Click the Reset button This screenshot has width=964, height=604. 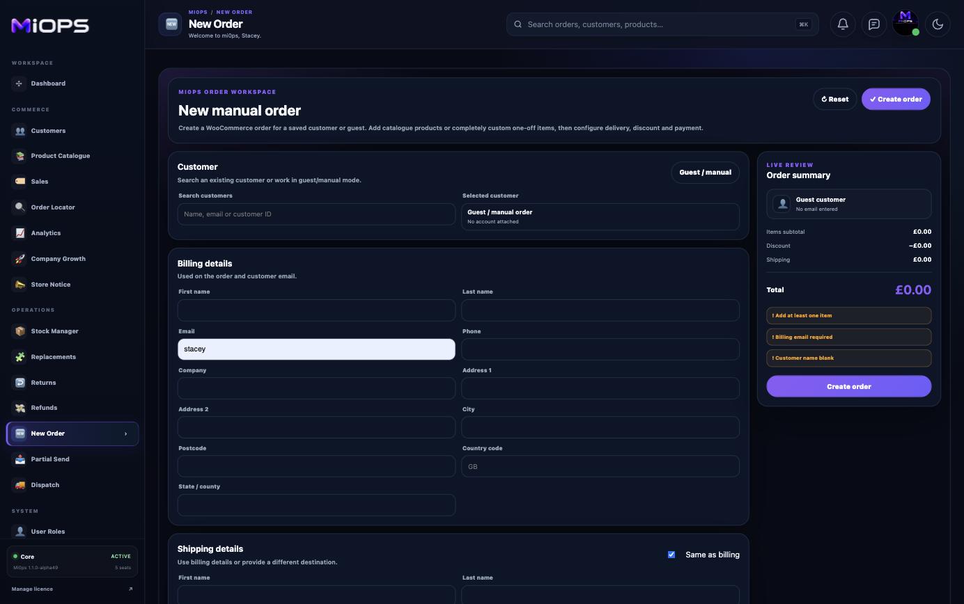tap(834, 99)
